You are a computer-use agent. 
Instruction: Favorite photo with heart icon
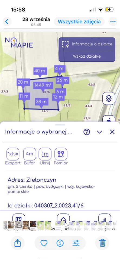point(44,243)
